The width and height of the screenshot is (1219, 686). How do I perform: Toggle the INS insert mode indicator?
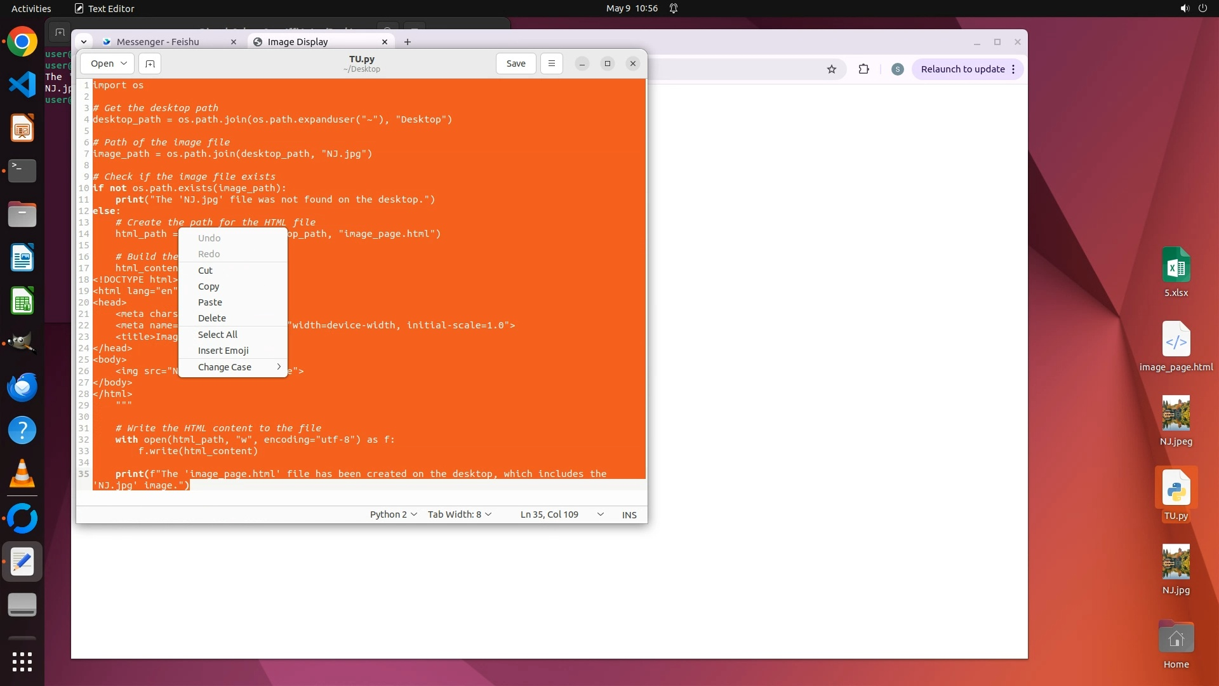629,515
